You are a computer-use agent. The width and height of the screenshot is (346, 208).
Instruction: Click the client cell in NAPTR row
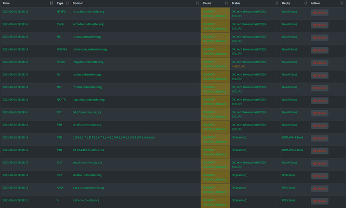(215, 100)
